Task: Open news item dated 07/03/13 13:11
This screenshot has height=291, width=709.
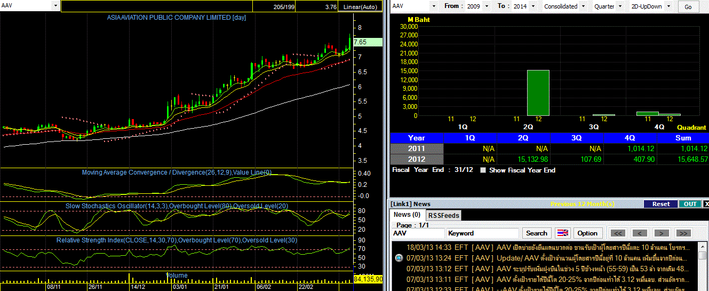Action: coord(547,279)
